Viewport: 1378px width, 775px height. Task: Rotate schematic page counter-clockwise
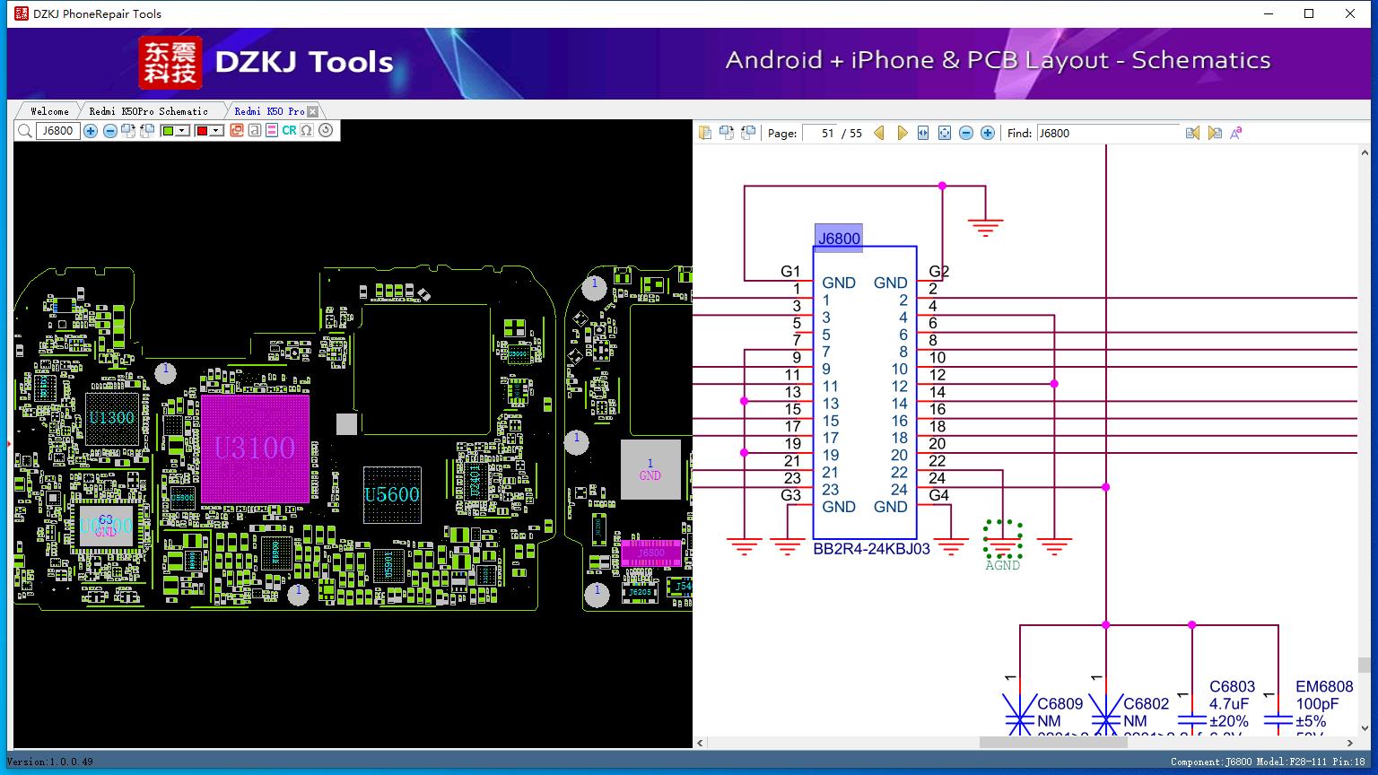tap(746, 133)
